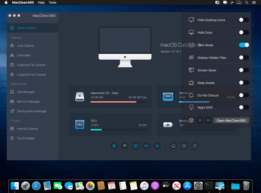Open the Tools menu in the menu bar
Screen dimensions: 261x193
pyautogui.click(x=53, y=3)
